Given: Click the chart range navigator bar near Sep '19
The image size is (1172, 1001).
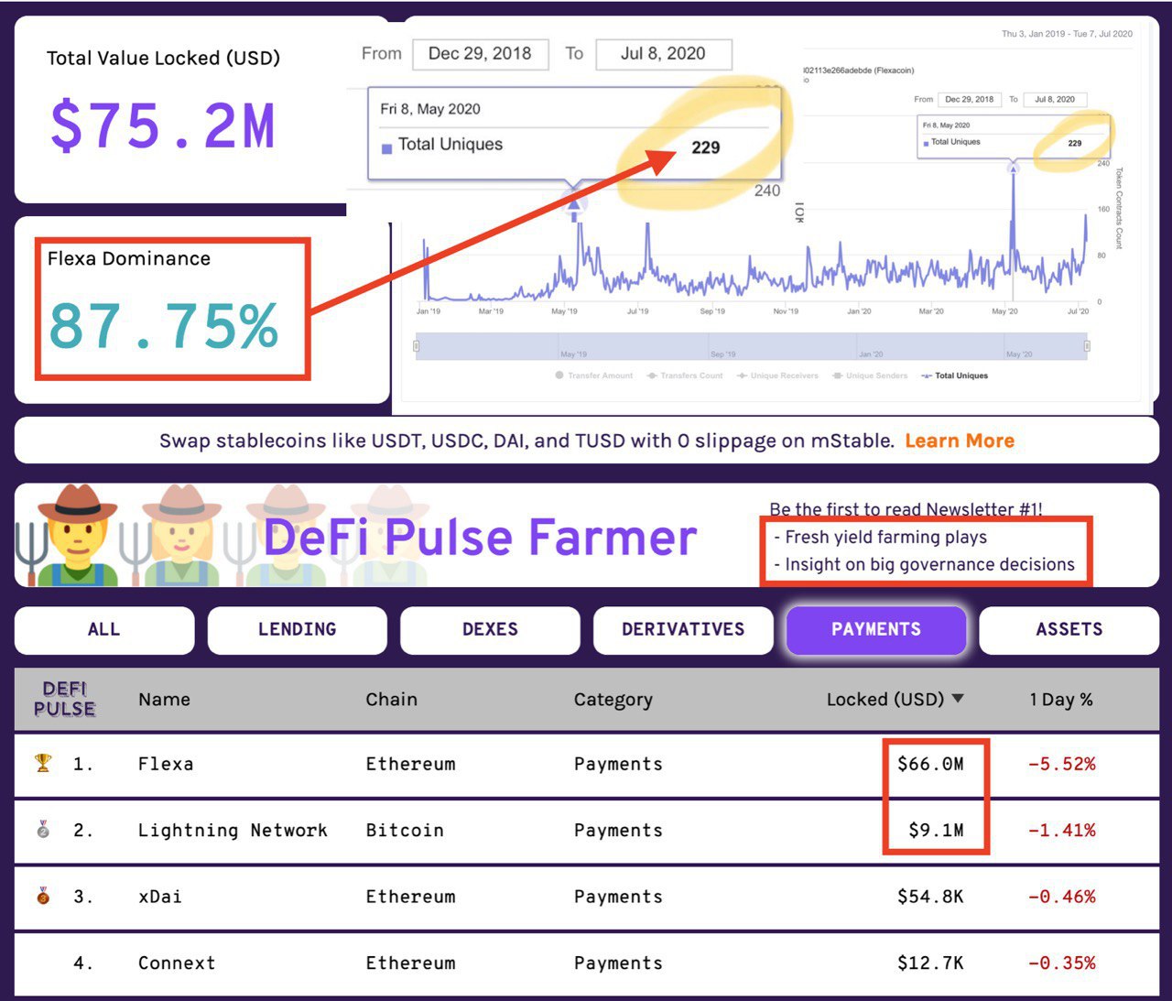Looking at the screenshot, I should pyautogui.click(x=723, y=347).
